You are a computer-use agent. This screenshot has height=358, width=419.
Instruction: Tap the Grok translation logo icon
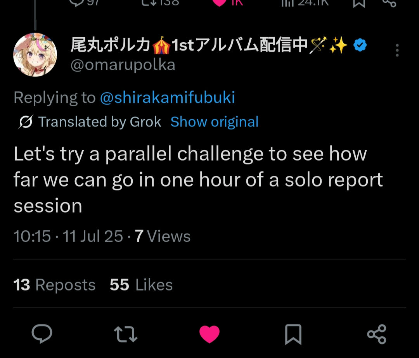(x=26, y=122)
